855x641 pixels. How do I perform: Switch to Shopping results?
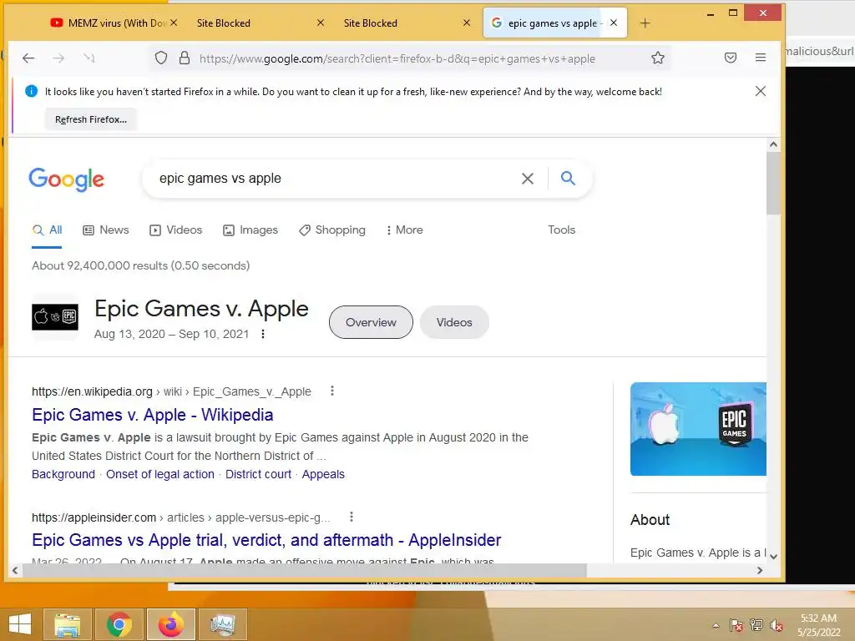pyautogui.click(x=332, y=230)
